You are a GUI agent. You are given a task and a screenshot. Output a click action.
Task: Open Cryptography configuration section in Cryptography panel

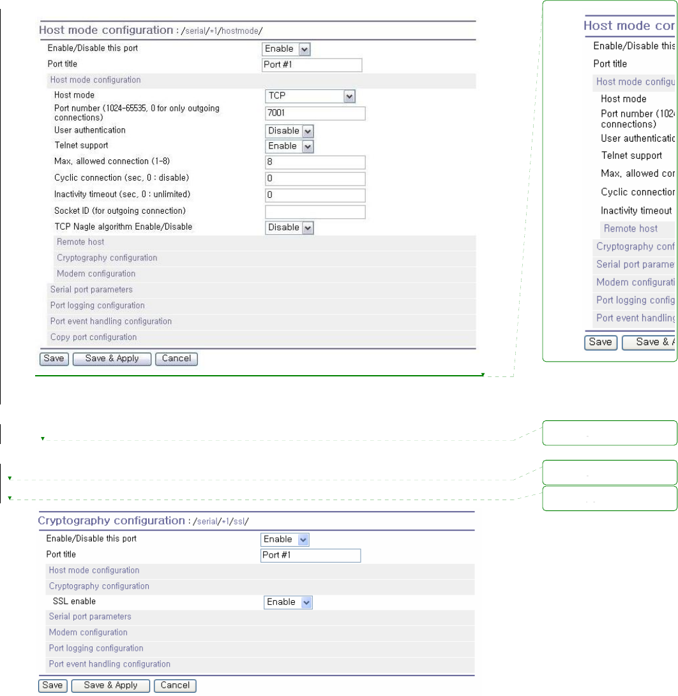coord(99,586)
